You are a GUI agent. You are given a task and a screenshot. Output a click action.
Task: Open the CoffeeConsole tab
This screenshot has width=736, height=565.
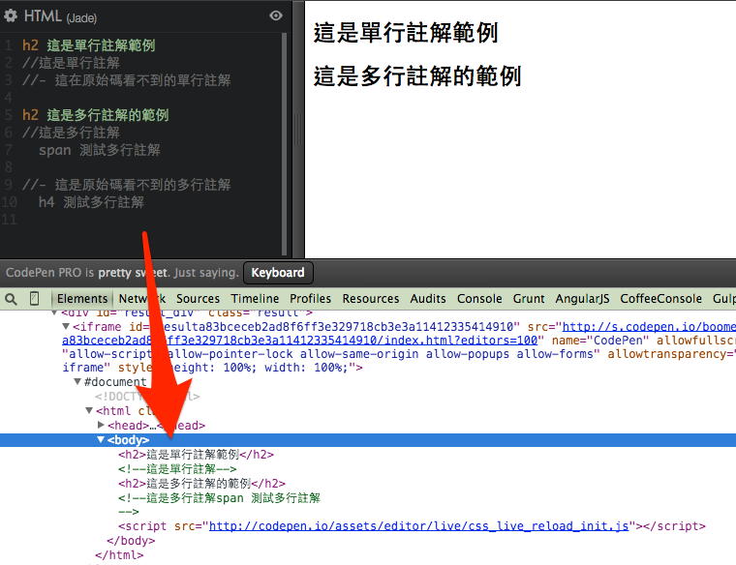(660, 299)
